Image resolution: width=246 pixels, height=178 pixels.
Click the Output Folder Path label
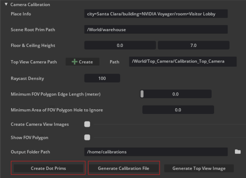click(31, 152)
